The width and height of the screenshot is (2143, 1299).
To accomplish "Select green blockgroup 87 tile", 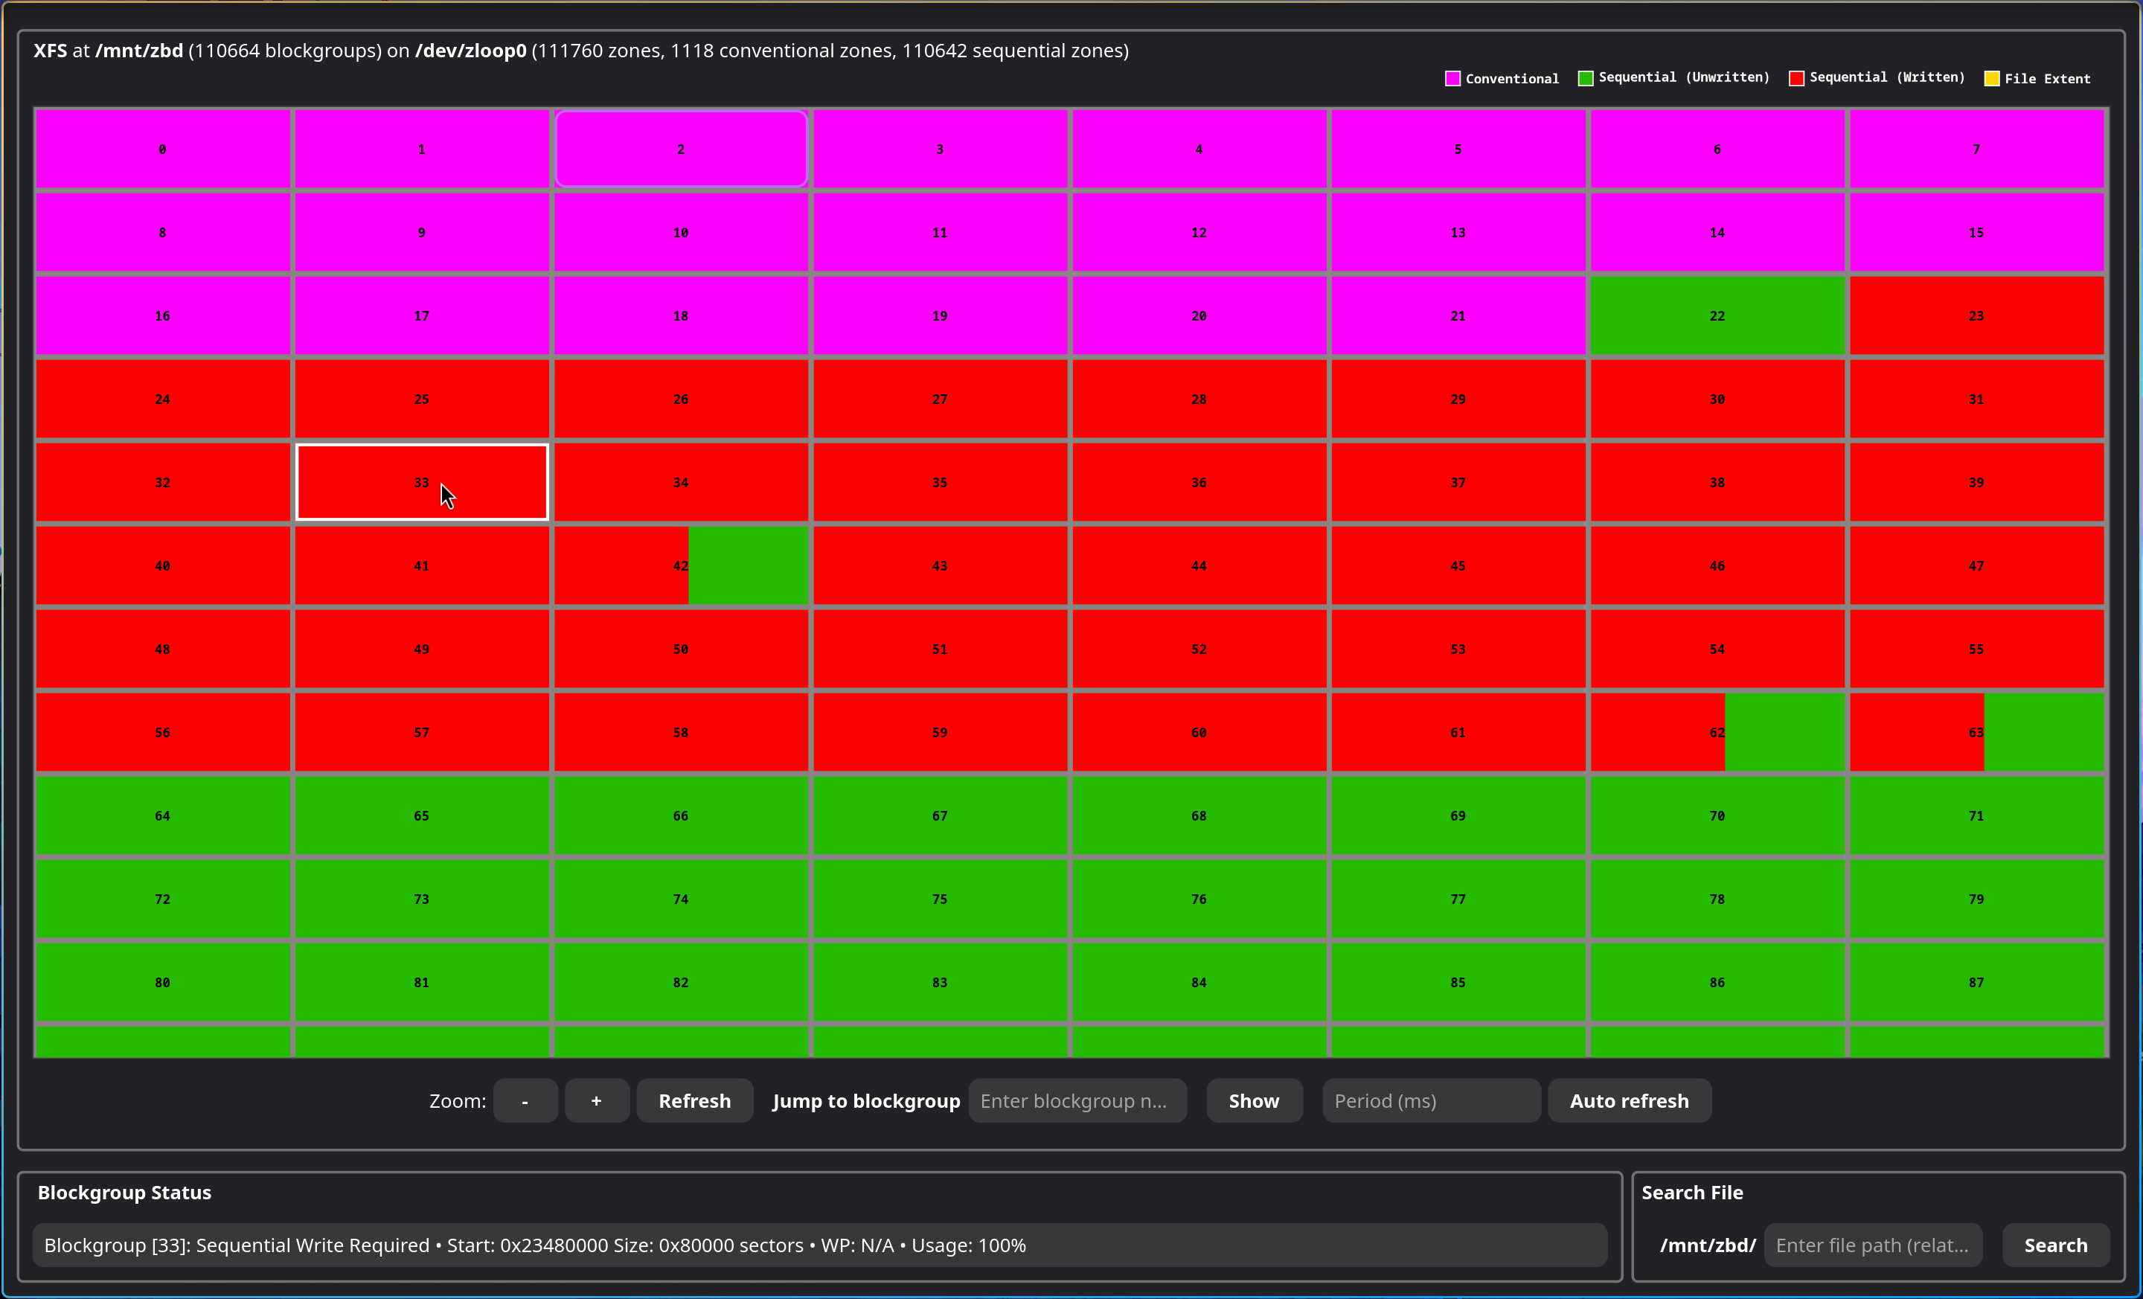I will [x=1976, y=983].
